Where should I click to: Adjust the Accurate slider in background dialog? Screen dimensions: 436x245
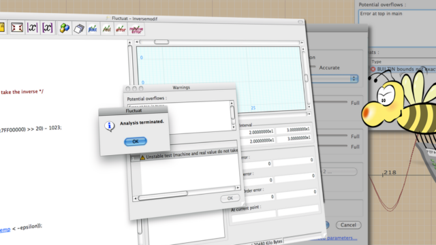click(313, 67)
